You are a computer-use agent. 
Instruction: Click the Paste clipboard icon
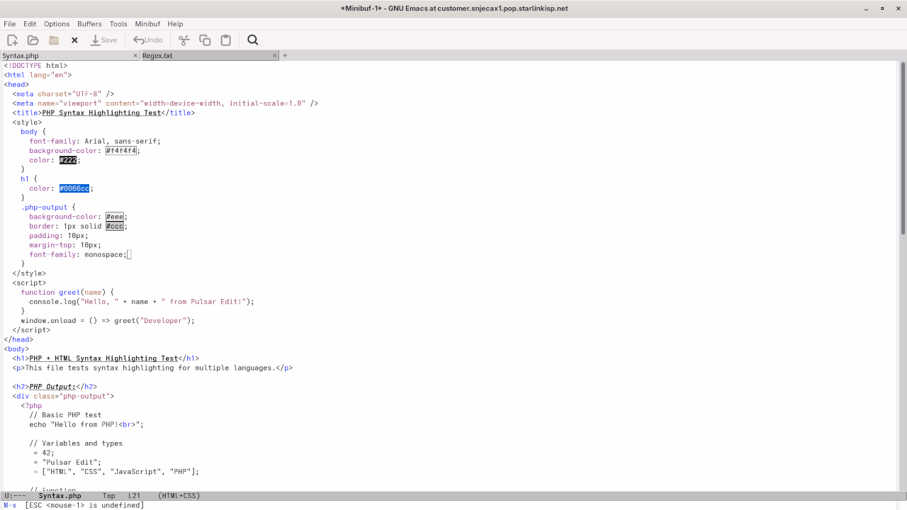[225, 40]
